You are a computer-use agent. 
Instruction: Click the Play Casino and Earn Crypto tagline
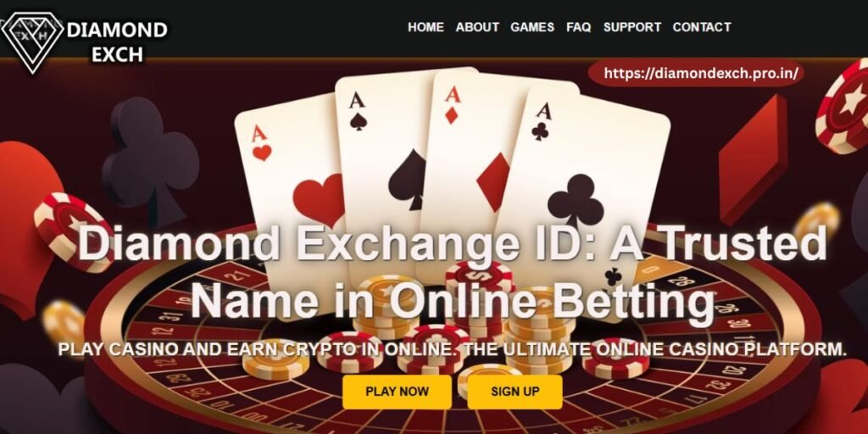click(x=453, y=350)
